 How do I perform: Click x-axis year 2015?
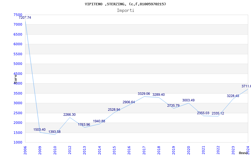pos(114,150)
